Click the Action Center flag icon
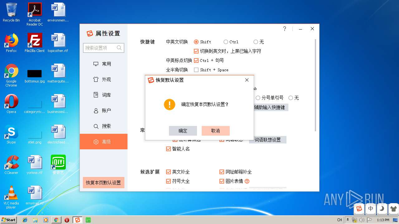 pos(370,220)
